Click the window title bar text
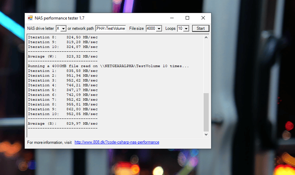 [x=59, y=18]
